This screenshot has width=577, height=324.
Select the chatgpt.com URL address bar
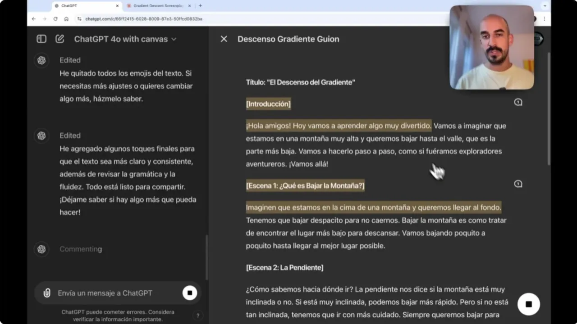click(x=144, y=19)
